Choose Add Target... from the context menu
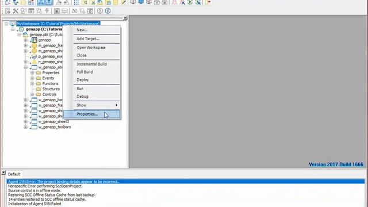Image resolution: width=368 pixels, height=207 pixels. (x=92, y=39)
